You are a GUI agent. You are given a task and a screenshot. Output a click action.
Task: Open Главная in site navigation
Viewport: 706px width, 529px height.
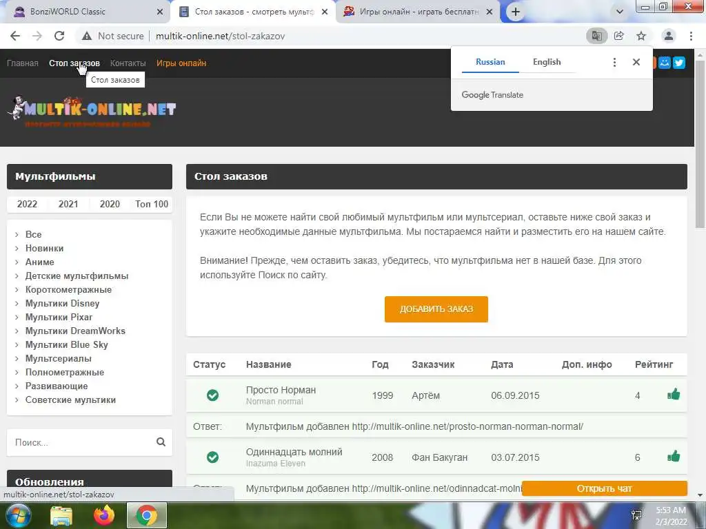23,63
